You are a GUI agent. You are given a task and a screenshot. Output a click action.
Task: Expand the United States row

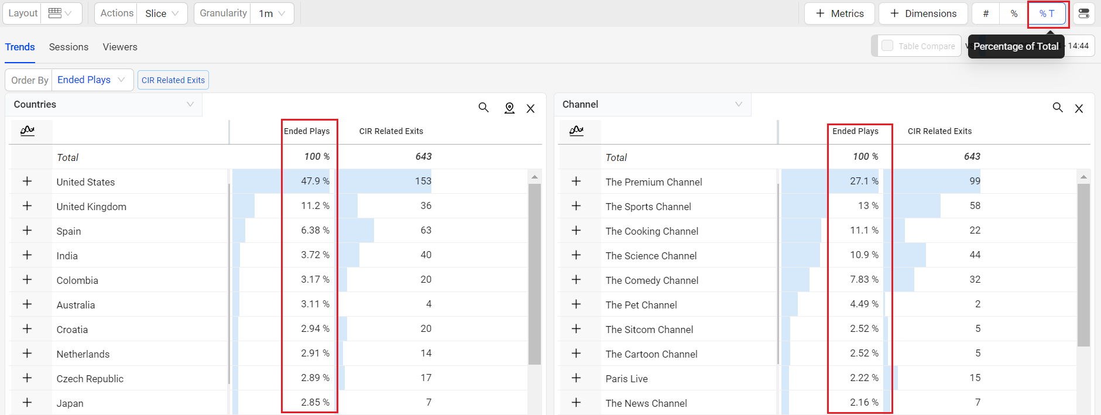click(27, 181)
